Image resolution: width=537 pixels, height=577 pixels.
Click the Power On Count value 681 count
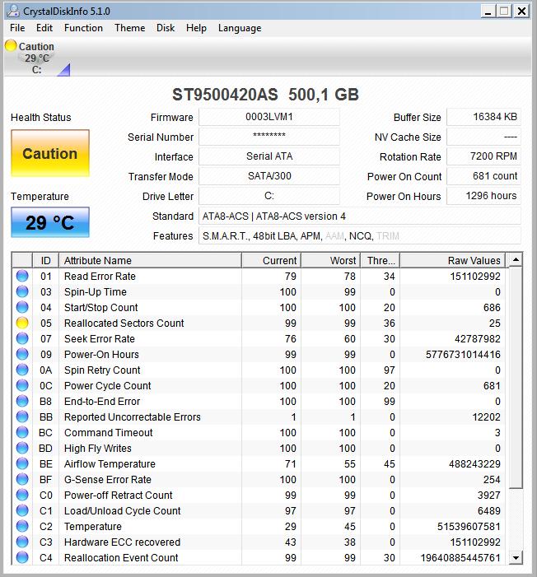coord(484,176)
